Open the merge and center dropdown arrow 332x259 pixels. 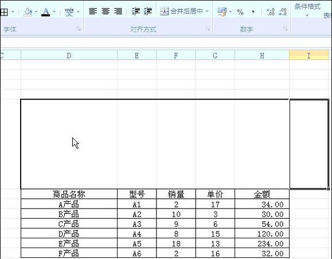(207, 11)
